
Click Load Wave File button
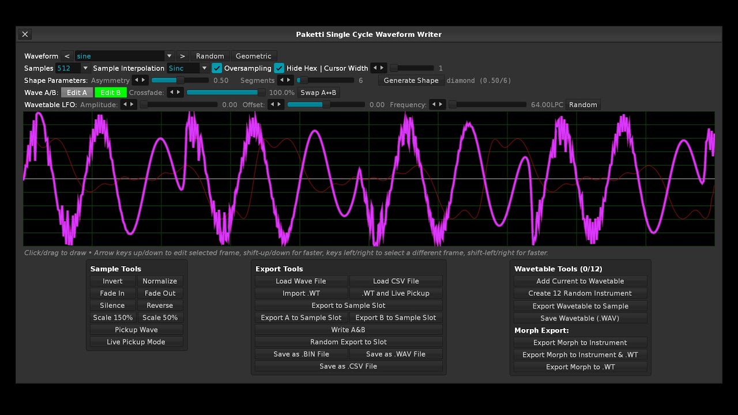point(301,281)
